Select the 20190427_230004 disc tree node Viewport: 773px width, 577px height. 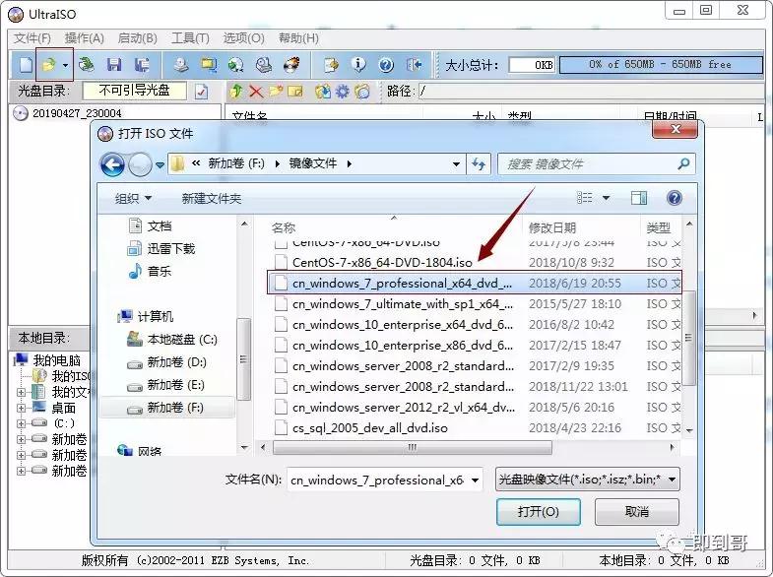tap(77, 113)
